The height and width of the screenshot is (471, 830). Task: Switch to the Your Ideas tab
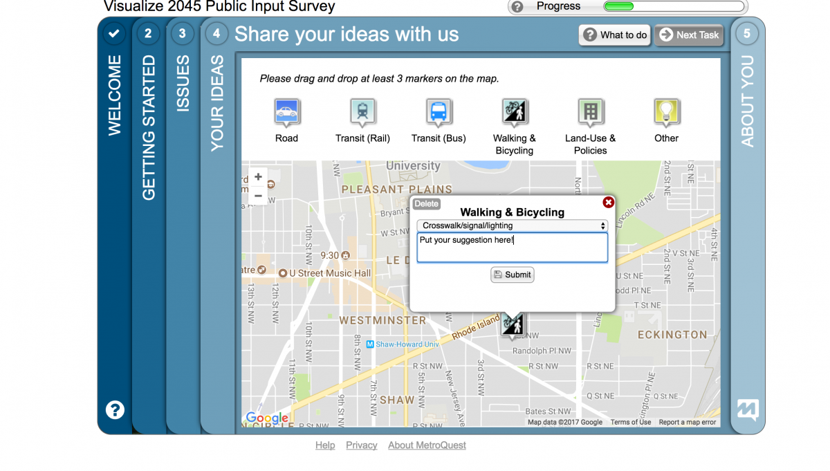(x=216, y=102)
